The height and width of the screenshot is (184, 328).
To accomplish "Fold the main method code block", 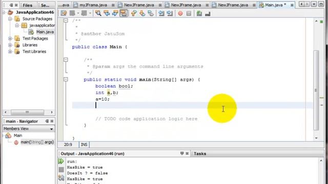I will [x=66, y=79].
